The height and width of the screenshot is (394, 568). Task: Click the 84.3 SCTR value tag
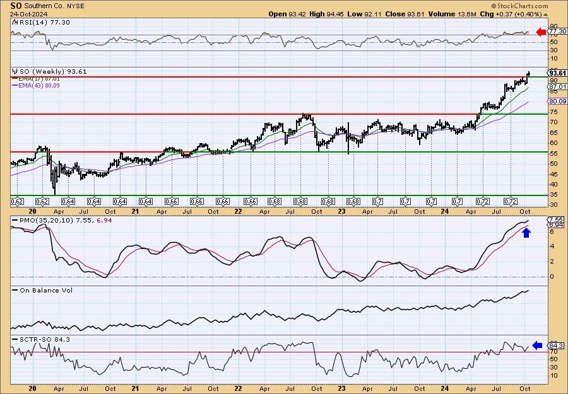[x=557, y=346]
